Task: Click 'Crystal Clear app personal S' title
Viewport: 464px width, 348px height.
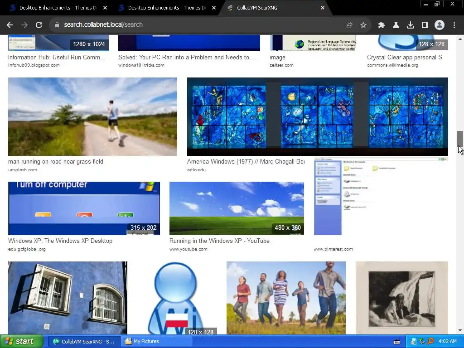Action: [x=405, y=58]
